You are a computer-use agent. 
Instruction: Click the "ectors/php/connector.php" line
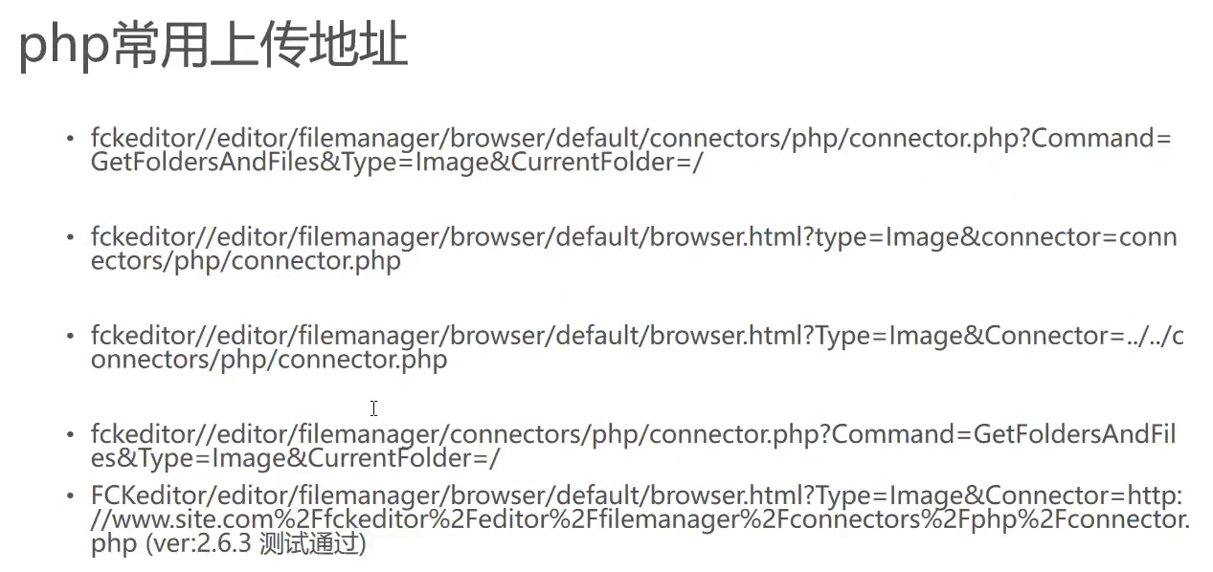pos(245,261)
